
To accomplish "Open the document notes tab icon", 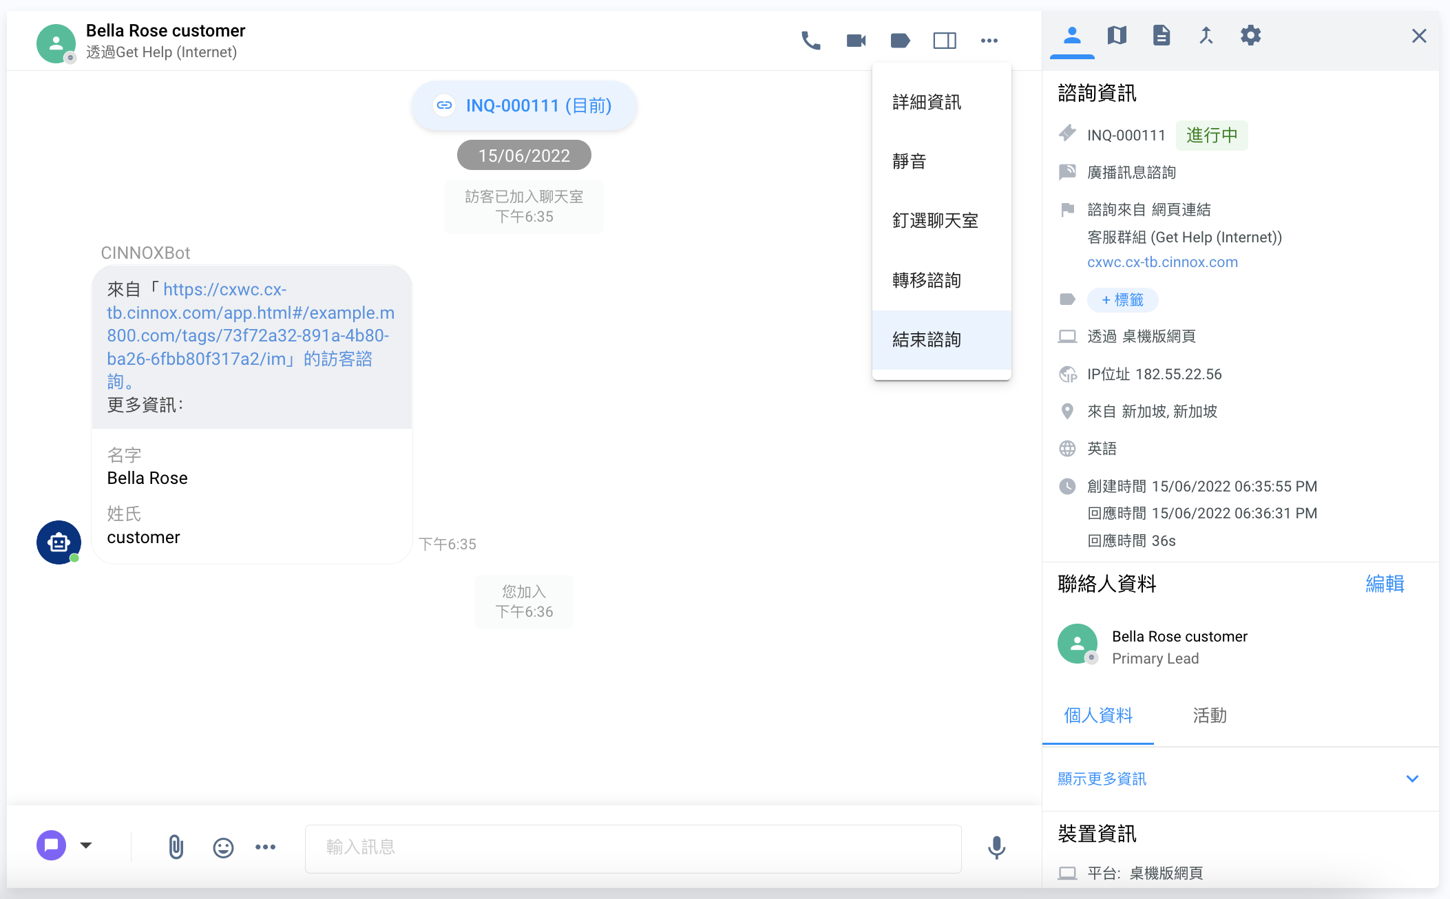I will [x=1162, y=35].
